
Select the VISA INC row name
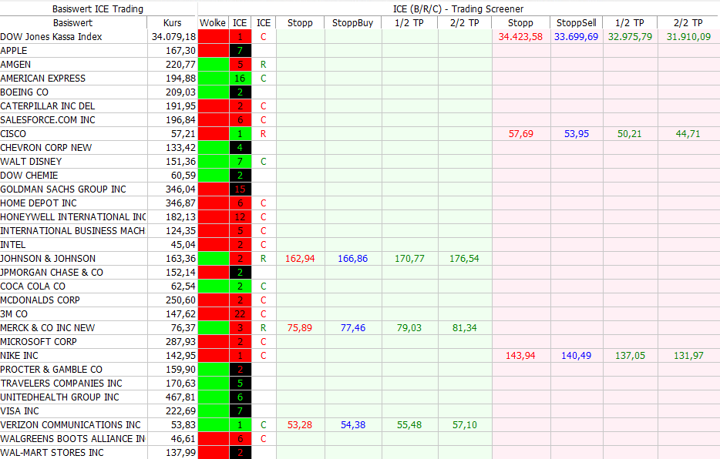pyautogui.click(x=20, y=410)
